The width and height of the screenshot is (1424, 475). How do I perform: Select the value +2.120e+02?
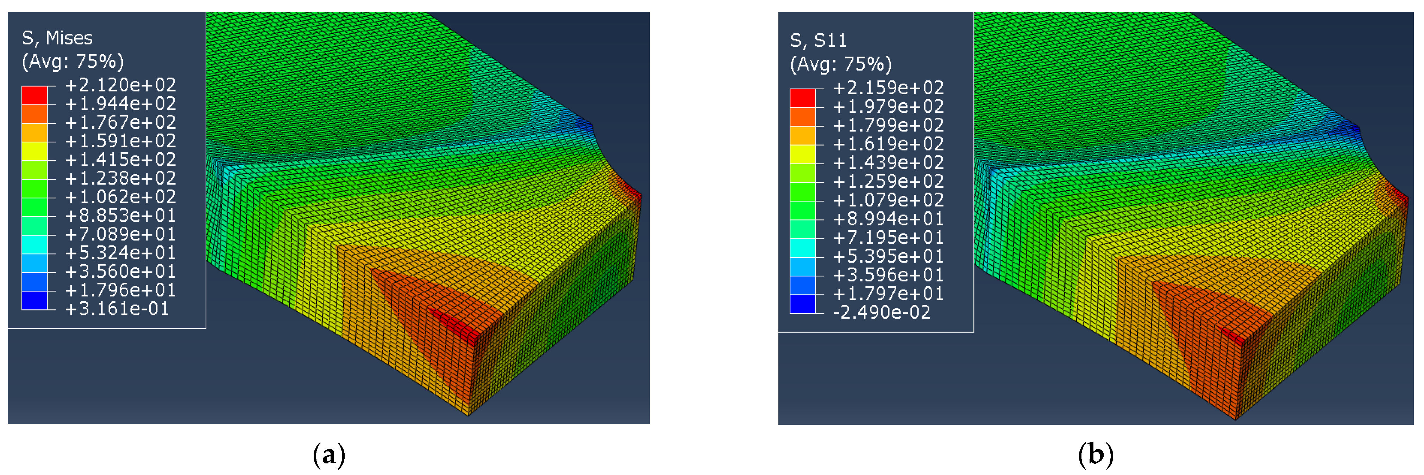pyautogui.click(x=120, y=85)
